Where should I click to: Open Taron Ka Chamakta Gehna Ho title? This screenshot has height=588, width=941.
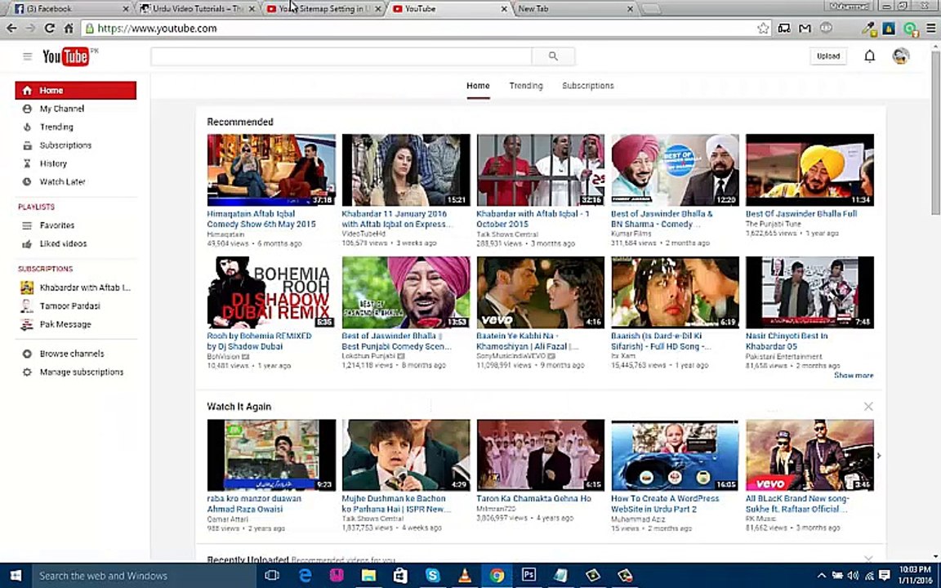tap(533, 499)
